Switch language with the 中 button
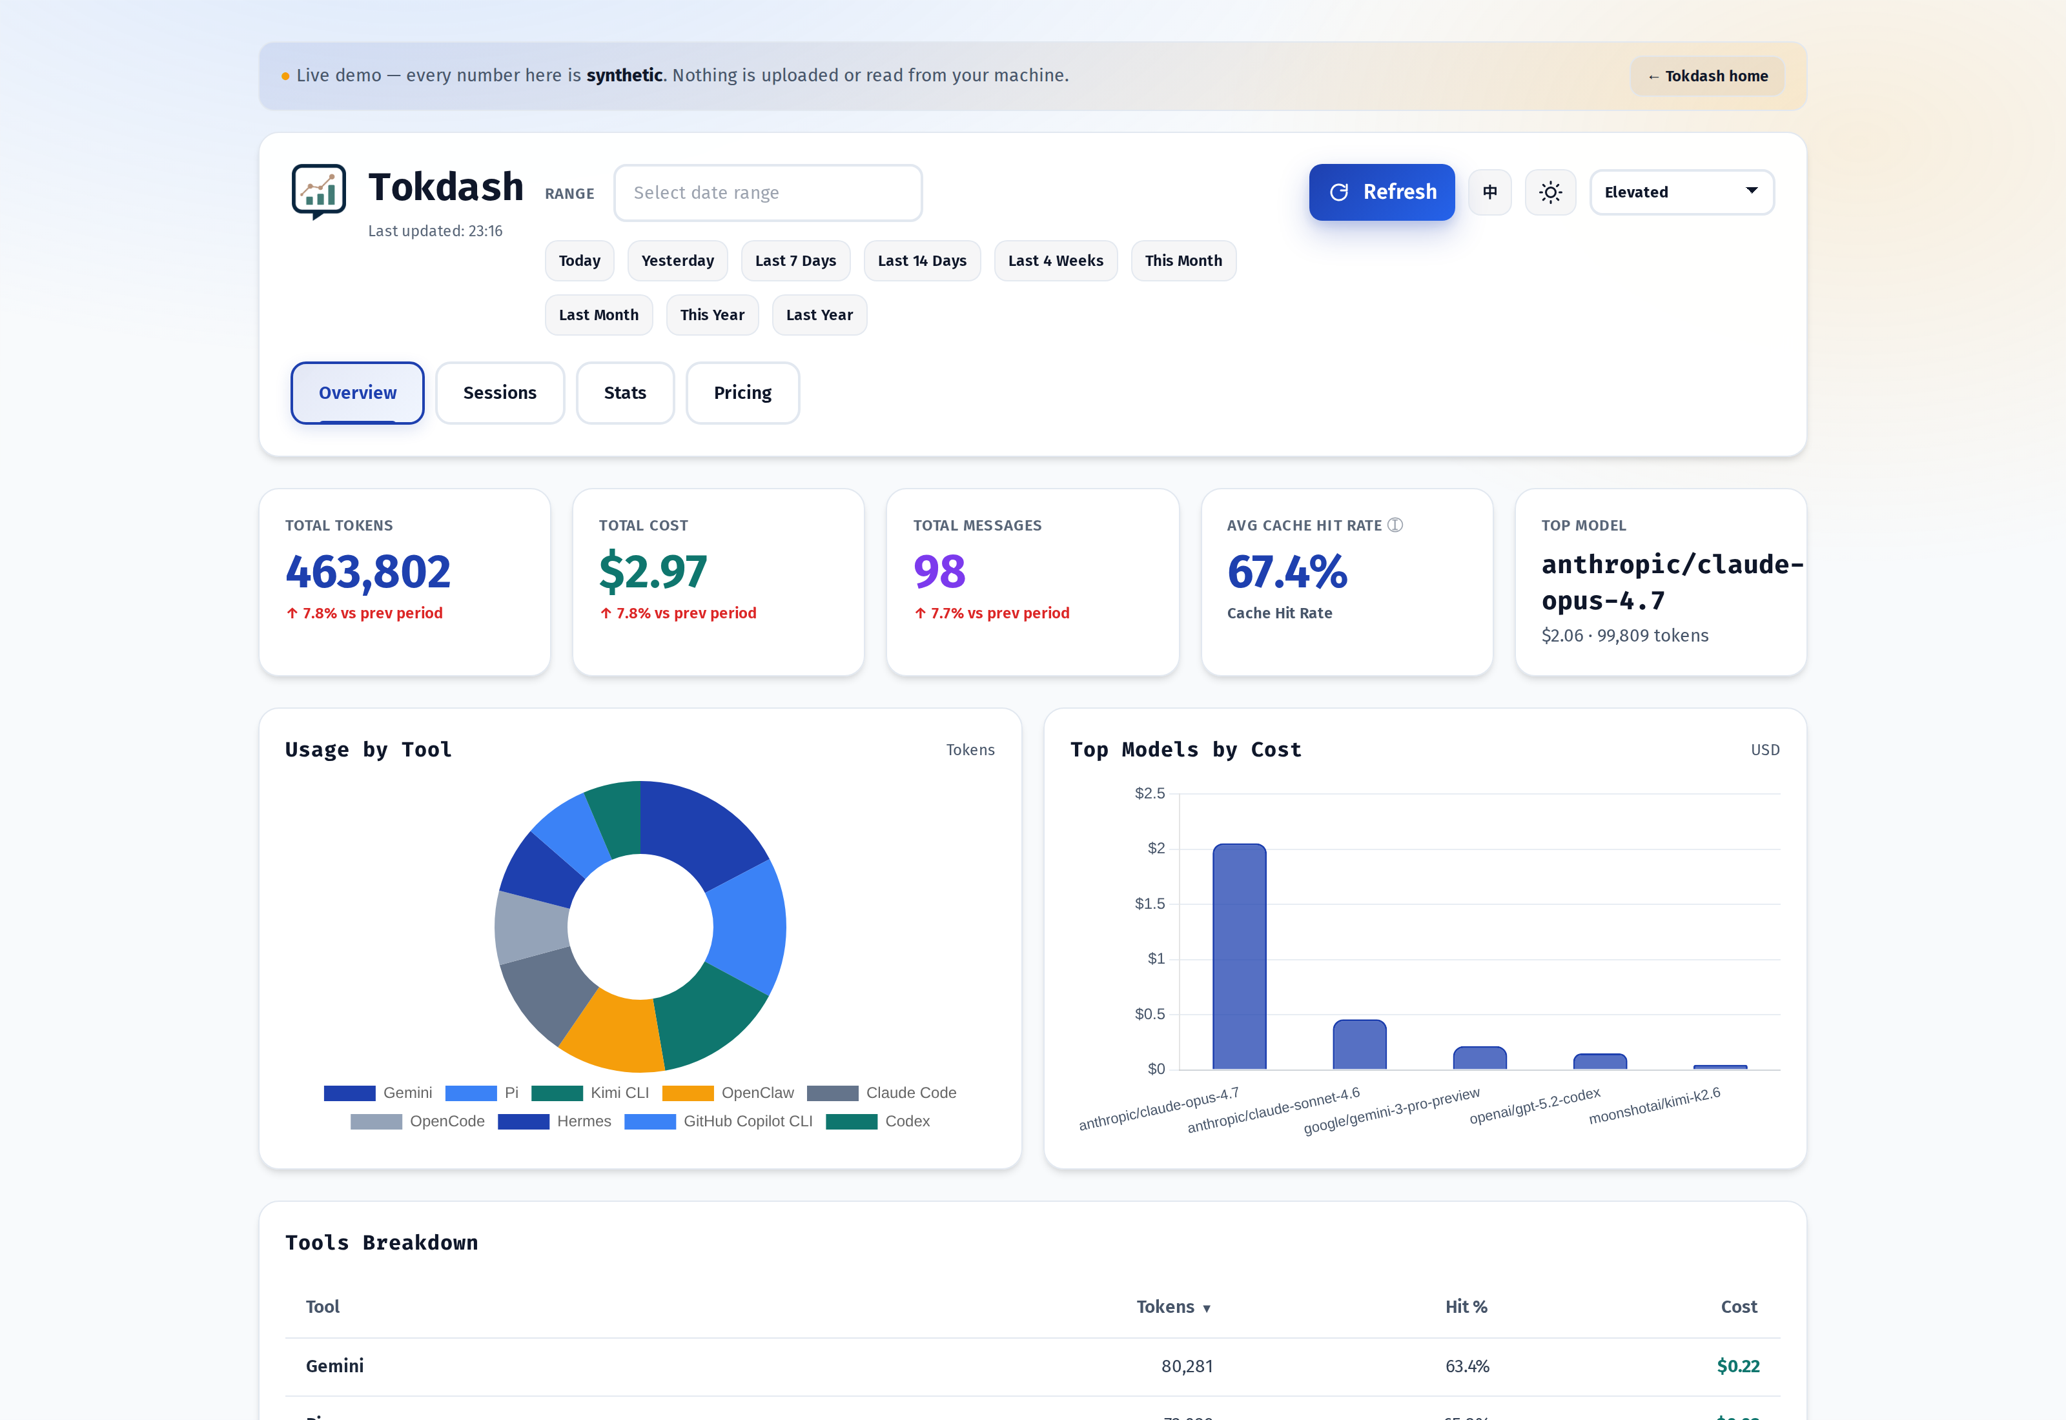The width and height of the screenshot is (2066, 1420). point(1489,192)
